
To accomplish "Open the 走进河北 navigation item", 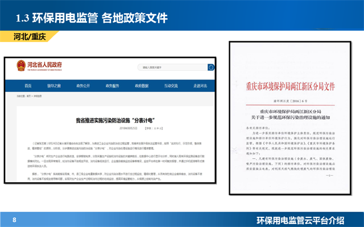I will [x=200, y=86].
